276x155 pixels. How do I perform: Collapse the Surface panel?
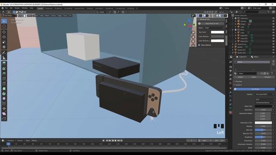[x=238, y=85]
